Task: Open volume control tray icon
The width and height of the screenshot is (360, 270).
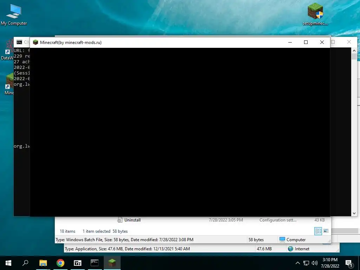Action: pyautogui.click(x=315, y=263)
